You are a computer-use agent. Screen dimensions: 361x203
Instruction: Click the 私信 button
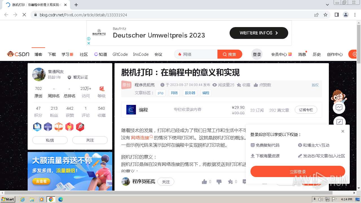(50, 140)
